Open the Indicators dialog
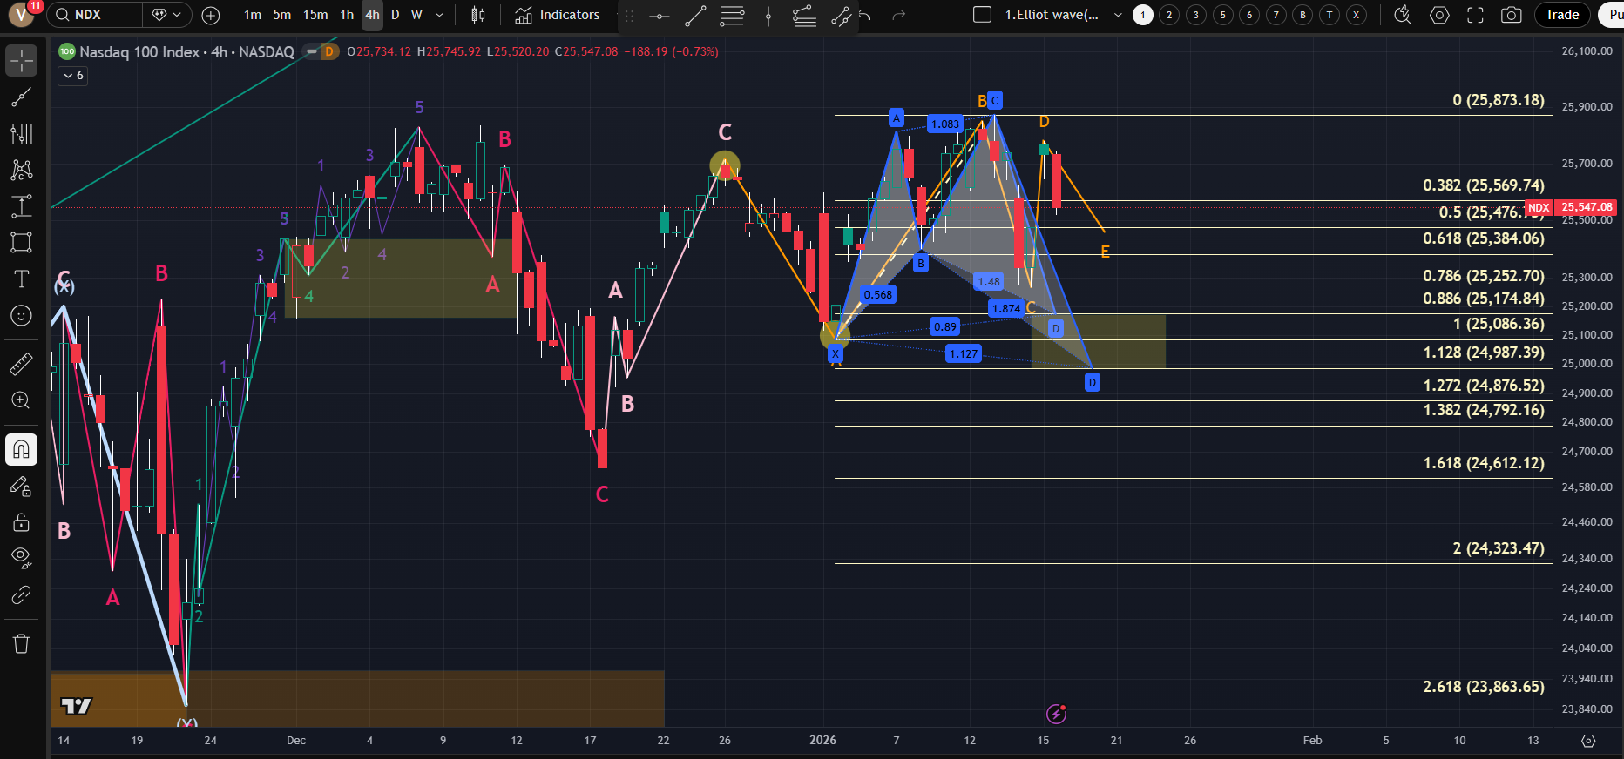1624x759 pixels. 558,15
